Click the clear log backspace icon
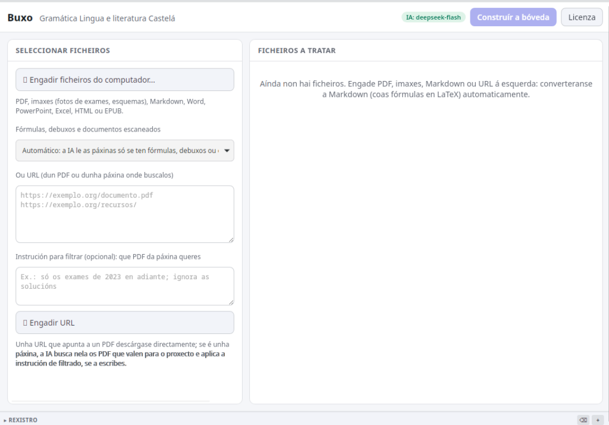609x425 pixels. pos(583,420)
